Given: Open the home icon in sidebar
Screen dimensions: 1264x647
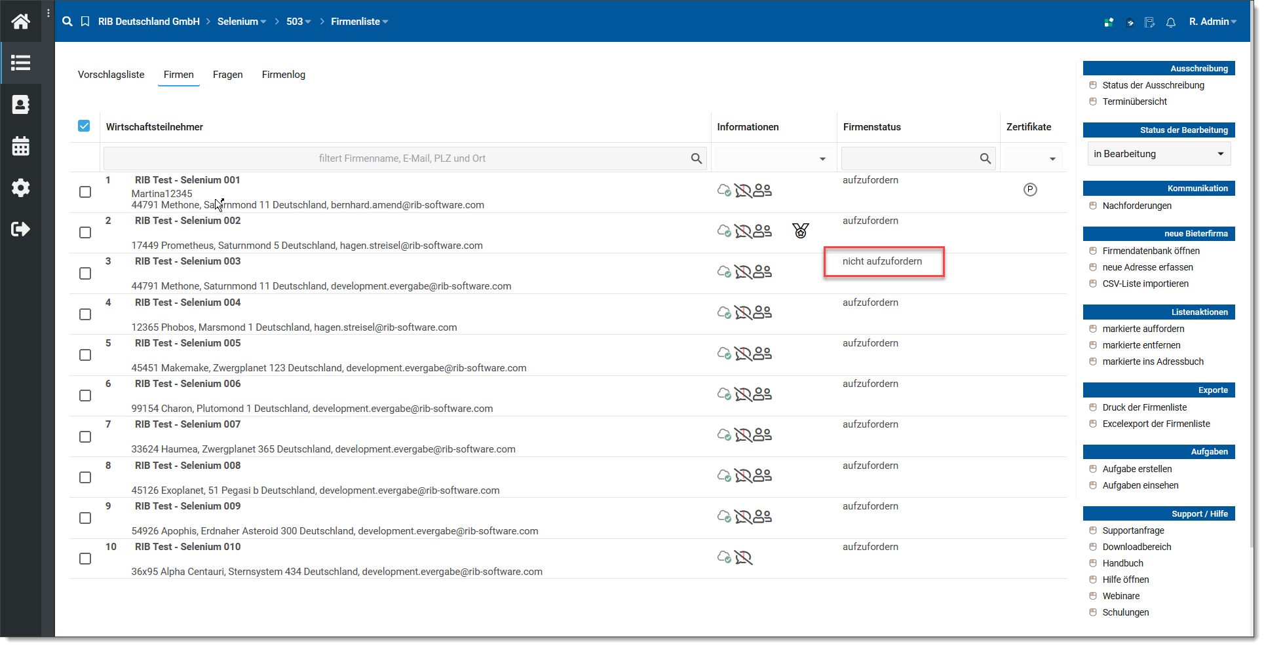Looking at the screenshot, I should point(20,22).
